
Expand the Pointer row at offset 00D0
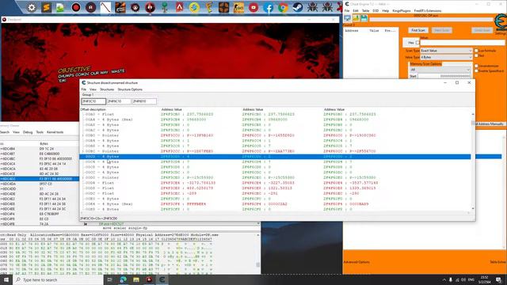(83, 177)
